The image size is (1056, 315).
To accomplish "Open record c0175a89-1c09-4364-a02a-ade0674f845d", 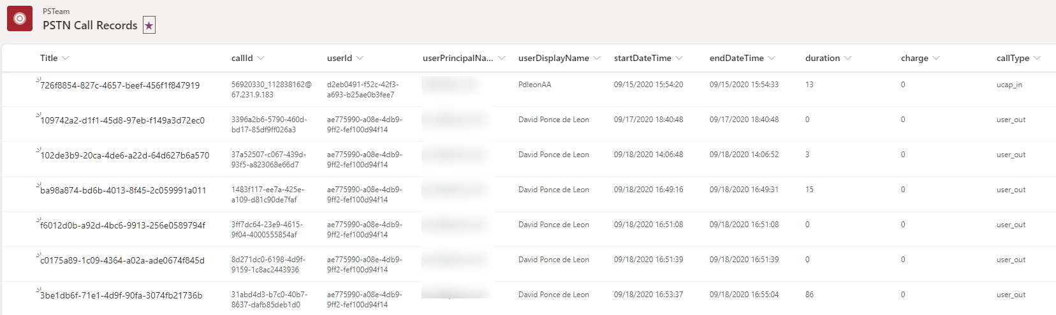I will pyautogui.click(x=122, y=260).
